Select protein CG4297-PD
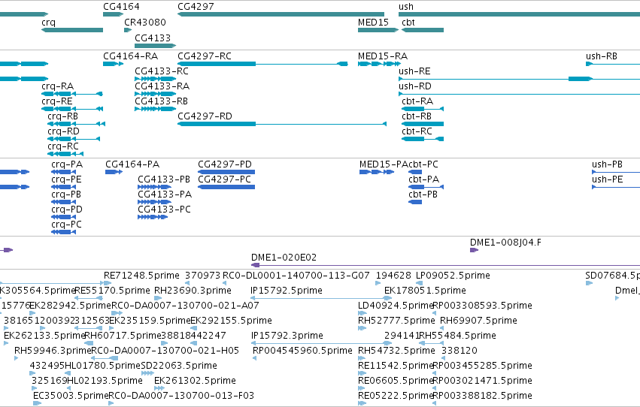Image resolution: width=640 pixels, height=407 pixels. tap(226, 172)
